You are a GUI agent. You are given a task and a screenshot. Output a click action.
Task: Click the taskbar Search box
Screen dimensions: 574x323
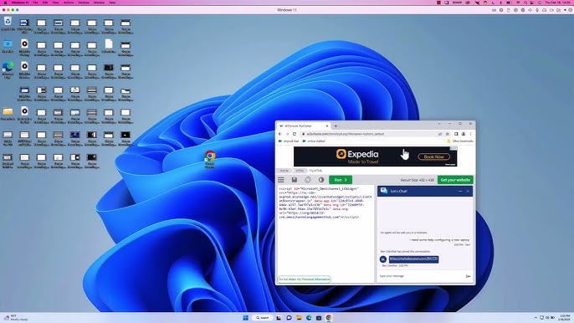click(263, 317)
